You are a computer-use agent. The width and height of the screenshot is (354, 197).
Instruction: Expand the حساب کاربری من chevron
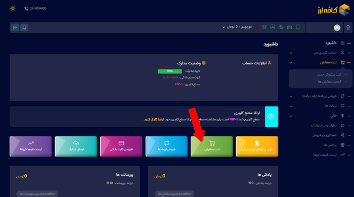(291, 53)
